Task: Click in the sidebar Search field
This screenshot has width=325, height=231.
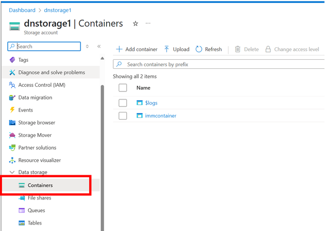Action: click(x=44, y=46)
